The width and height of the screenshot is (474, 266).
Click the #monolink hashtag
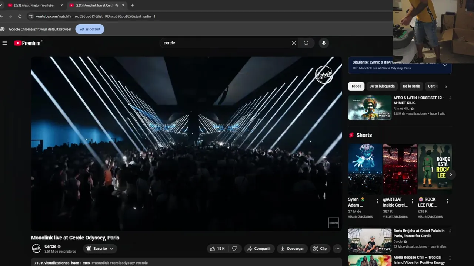[100, 263]
